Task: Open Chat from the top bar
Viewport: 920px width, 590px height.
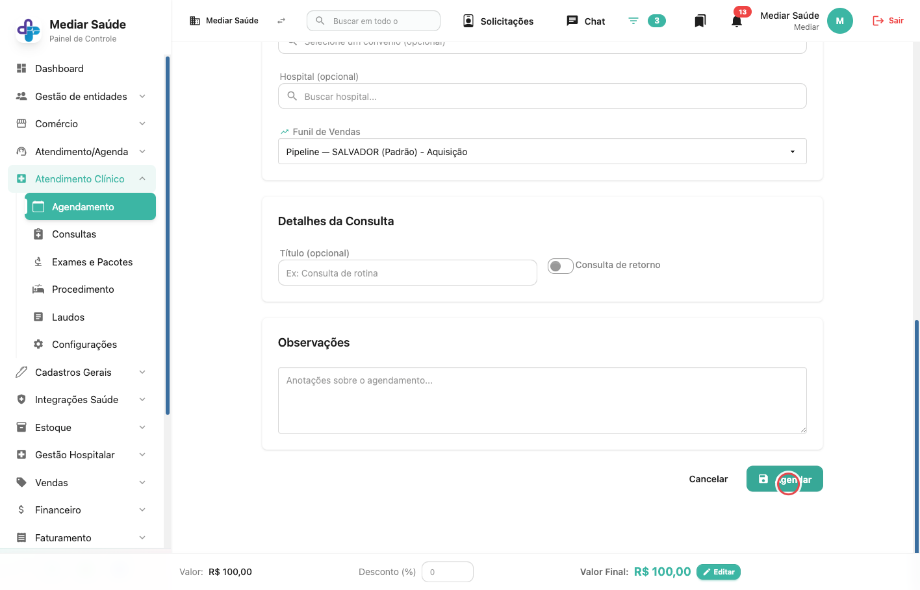Action: tap(585, 21)
